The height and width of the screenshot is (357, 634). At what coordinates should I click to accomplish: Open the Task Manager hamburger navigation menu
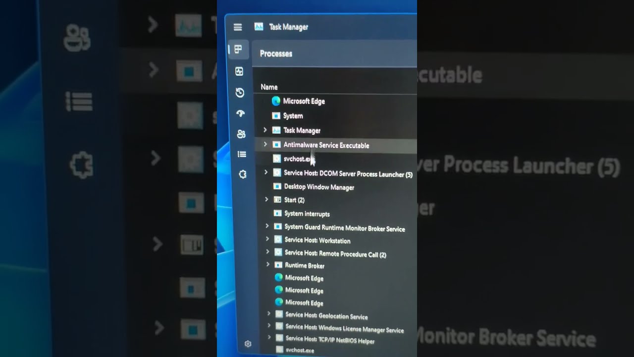tap(238, 27)
